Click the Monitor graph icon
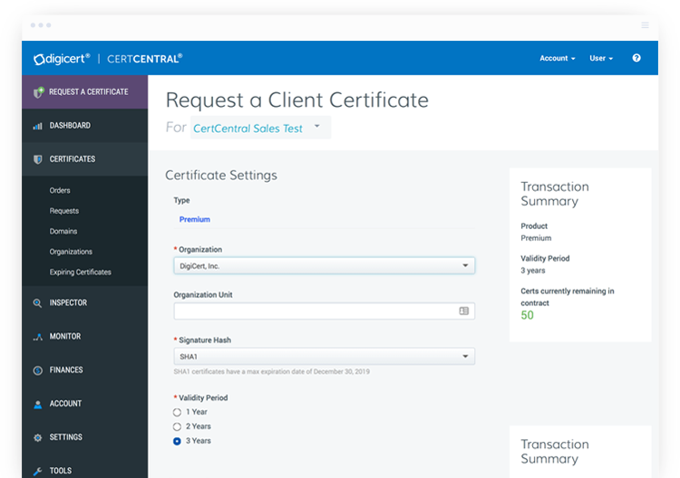Screen dimensions: 680x478 pyautogui.click(x=38, y=337)
